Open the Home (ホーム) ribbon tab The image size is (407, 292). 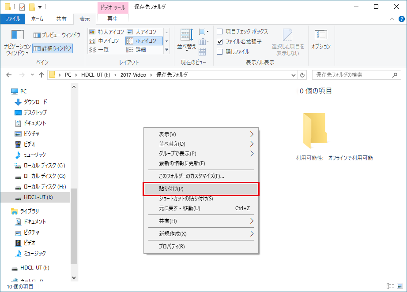38,19
